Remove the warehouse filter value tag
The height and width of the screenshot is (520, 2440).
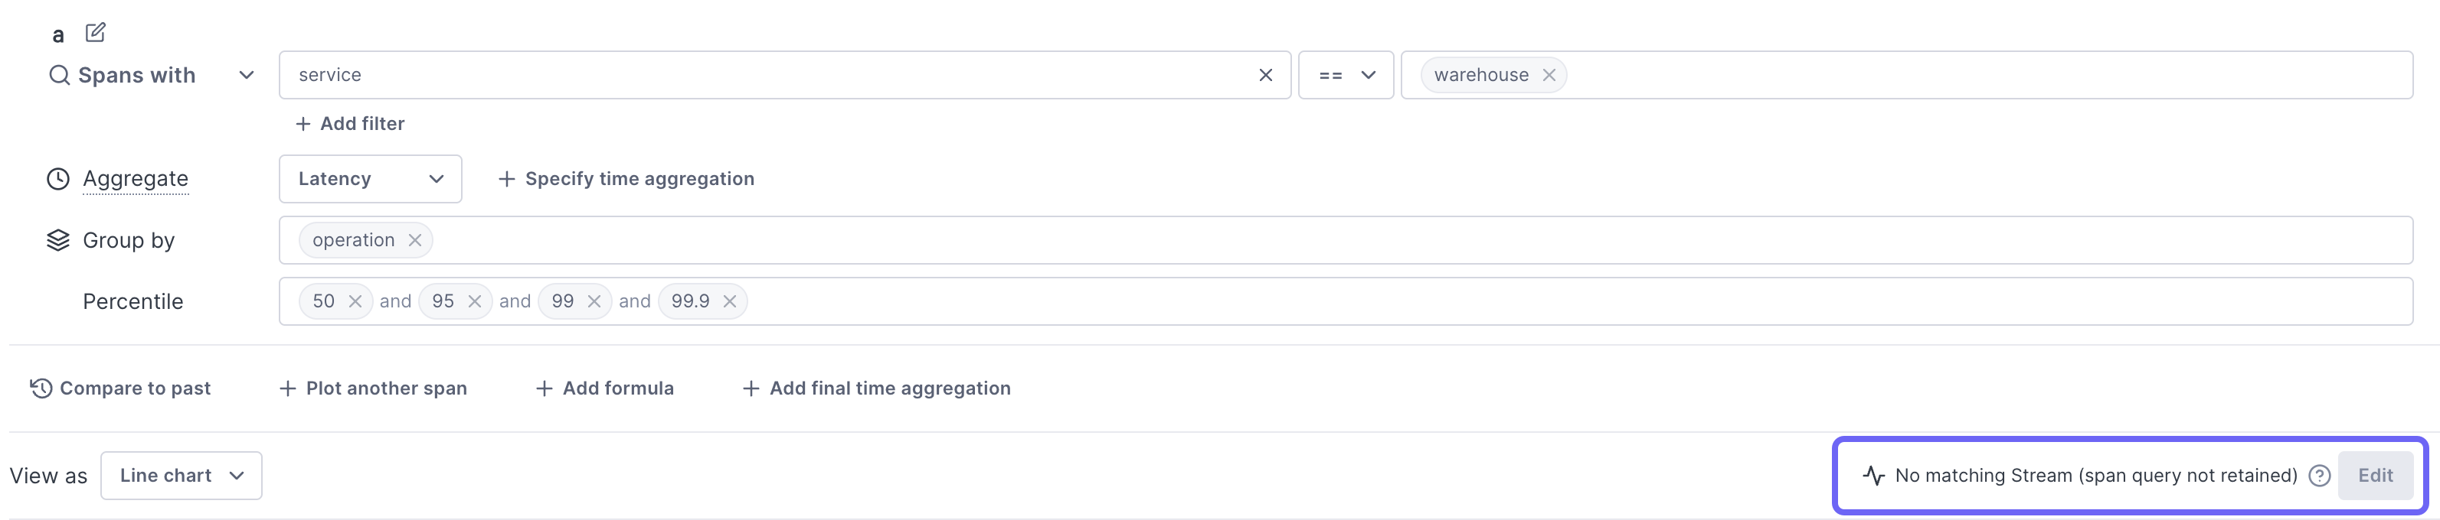tap(1549, 75)
